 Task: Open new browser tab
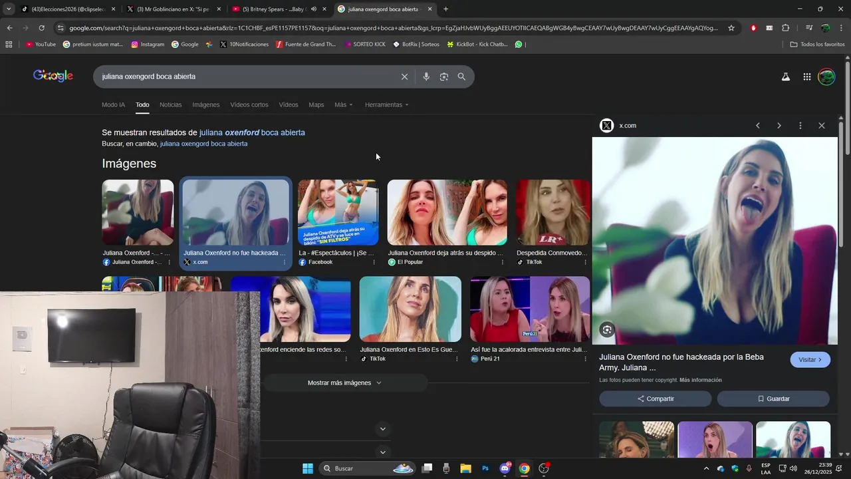pyautogui.click(x=445, y=9)
